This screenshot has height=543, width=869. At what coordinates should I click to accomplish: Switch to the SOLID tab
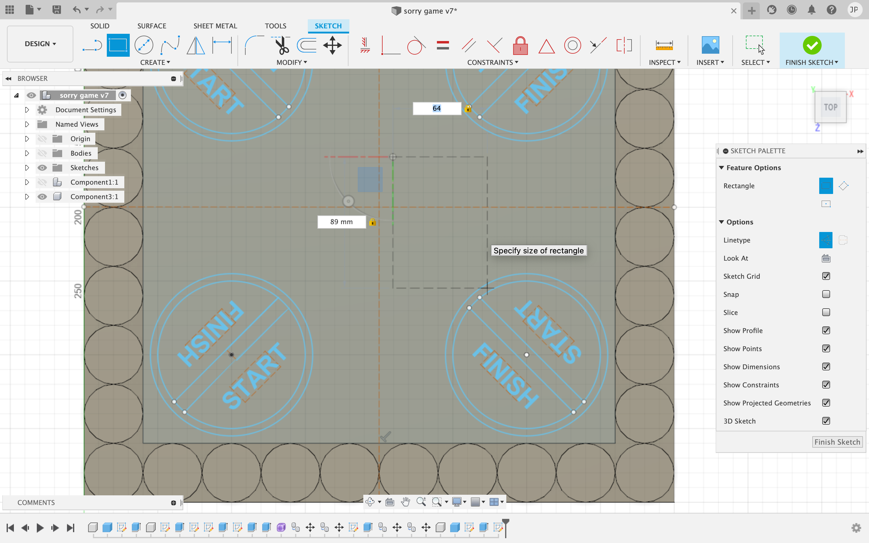click(100, 26)
